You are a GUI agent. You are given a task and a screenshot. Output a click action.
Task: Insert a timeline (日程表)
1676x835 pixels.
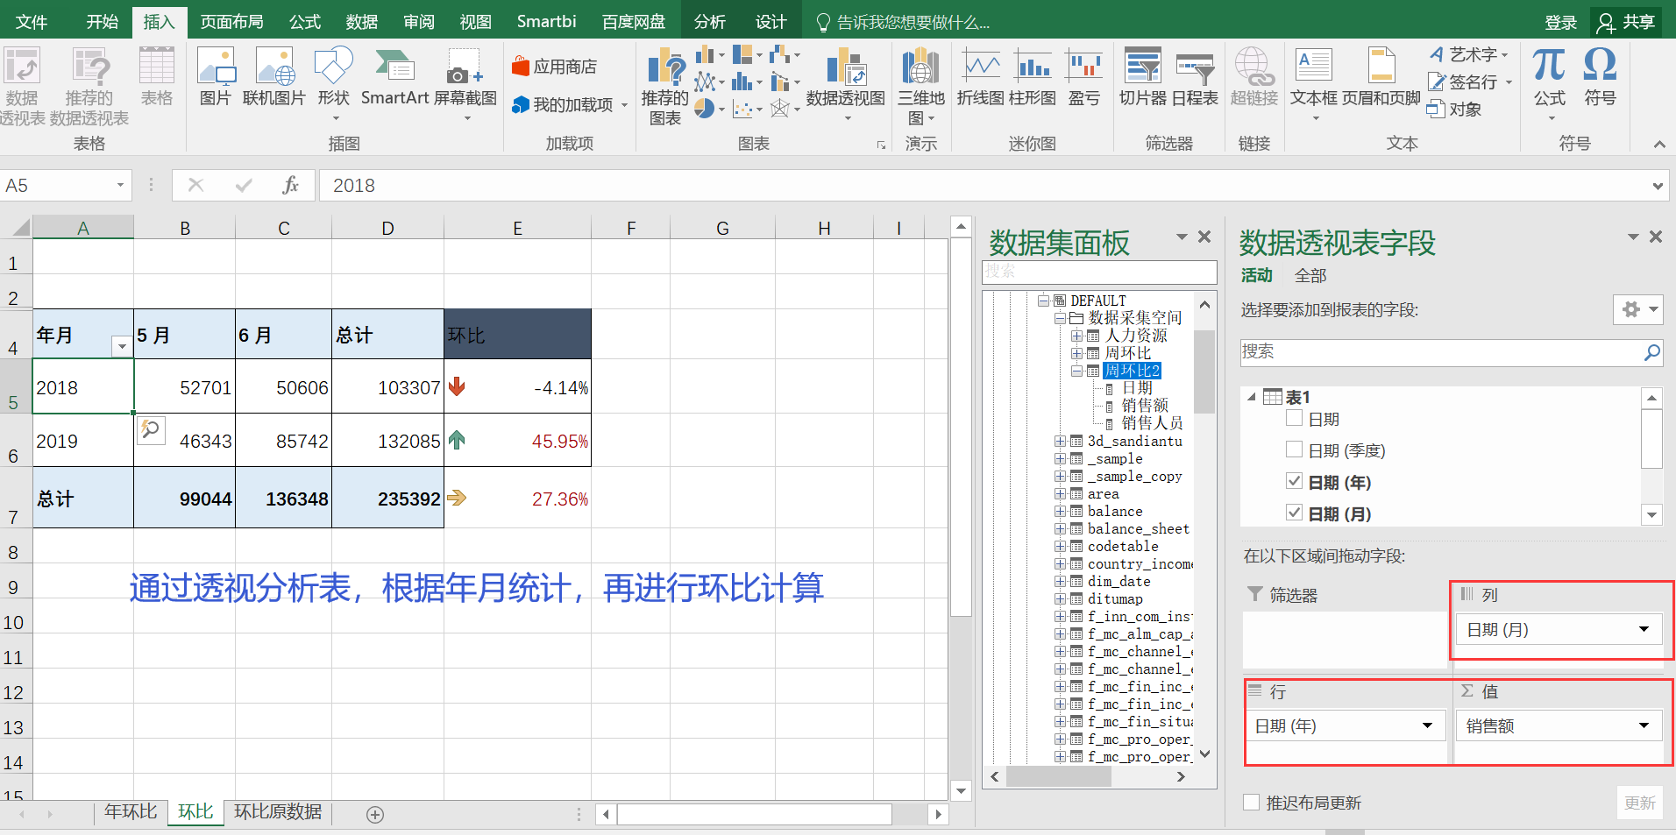click(1195, 77)
